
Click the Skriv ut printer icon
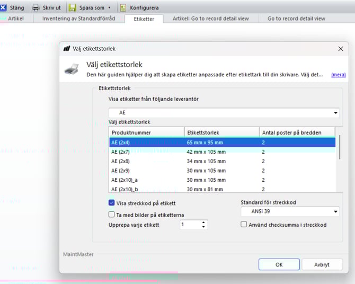click(36, 8)
